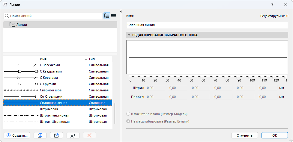Click the line list vertical scrollbar

[115, 114]
